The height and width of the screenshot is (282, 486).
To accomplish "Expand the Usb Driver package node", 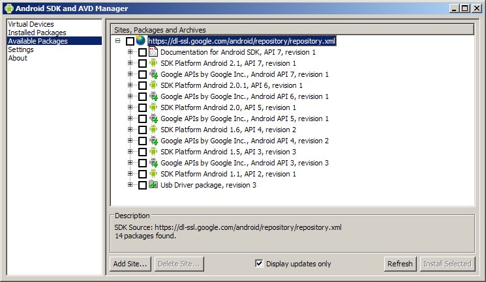I will click(x=130, y=184).
